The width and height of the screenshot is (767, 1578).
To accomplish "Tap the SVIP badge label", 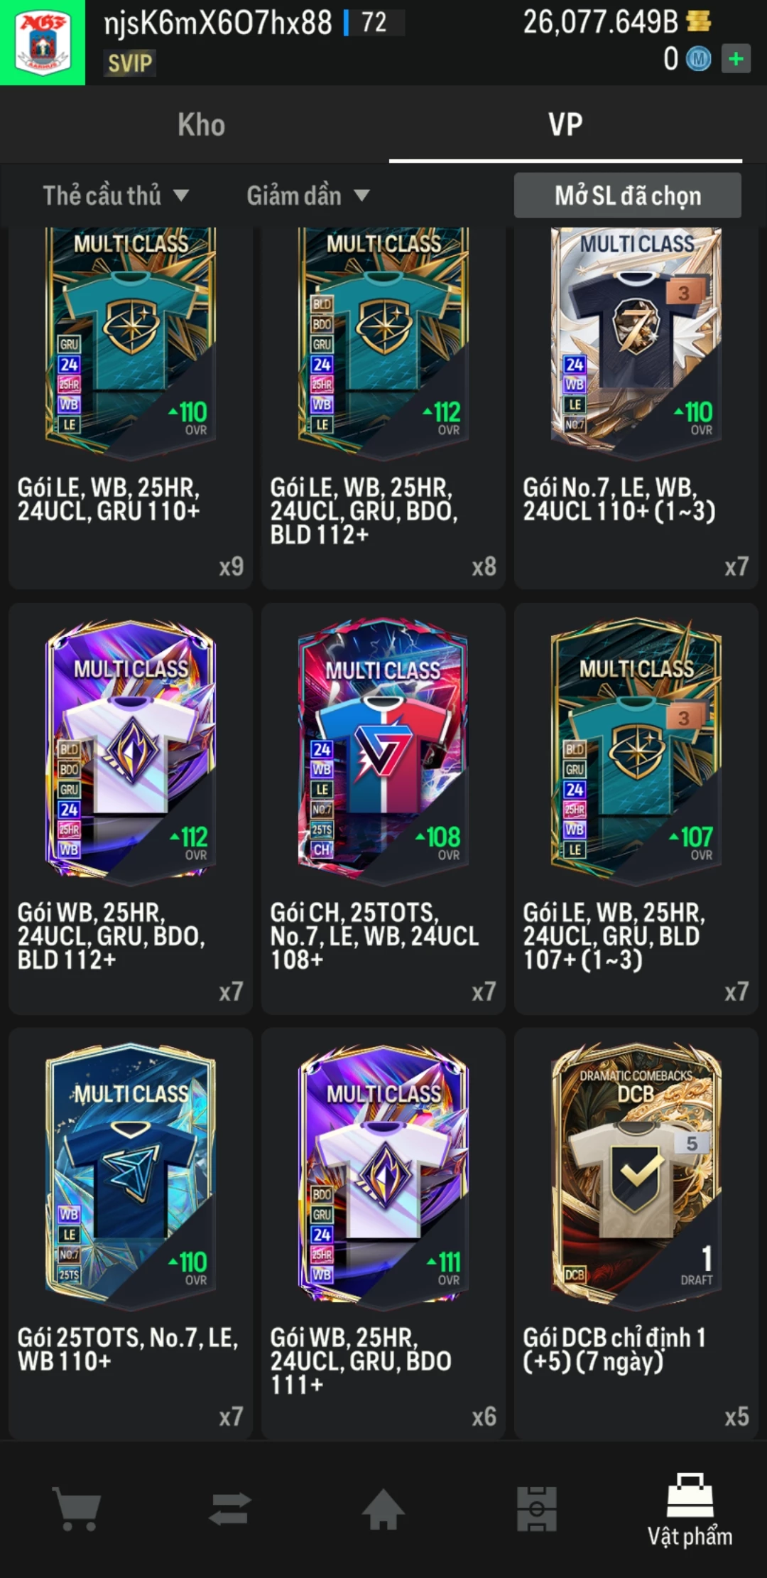I will tap(130, 63).
